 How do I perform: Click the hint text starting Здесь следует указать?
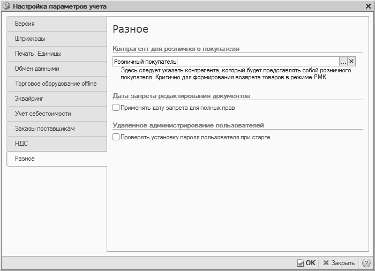pyautogui.click(x=236, y=74)
